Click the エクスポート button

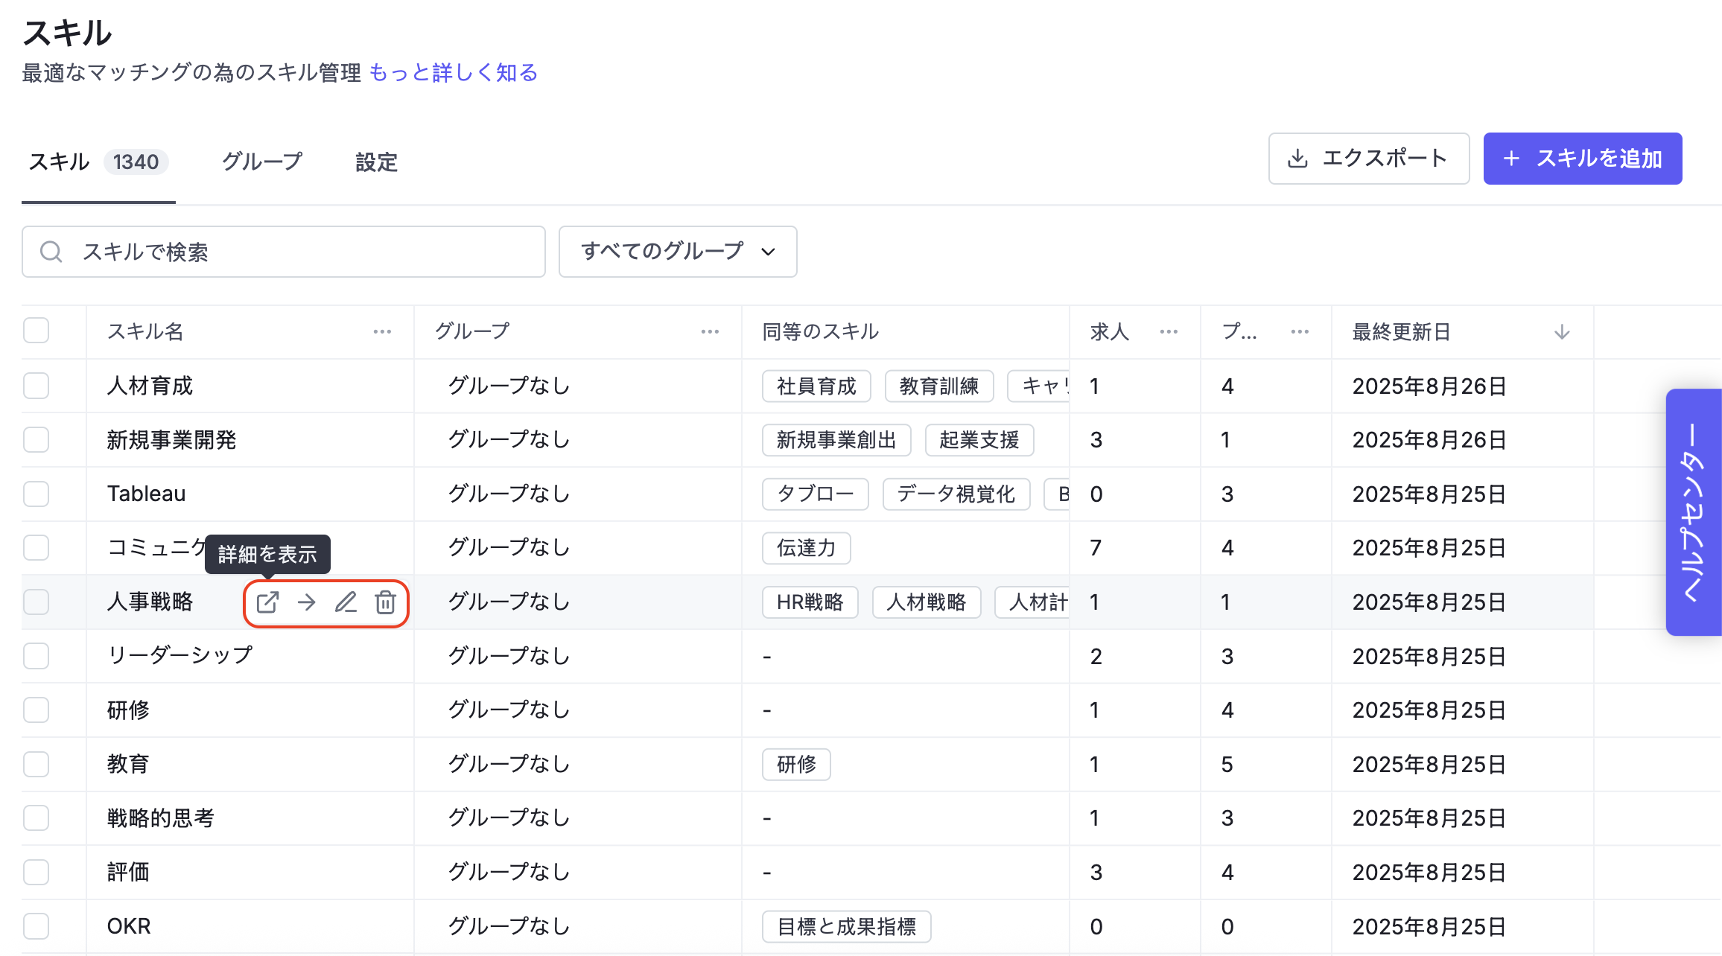(x=1368, y=159)
